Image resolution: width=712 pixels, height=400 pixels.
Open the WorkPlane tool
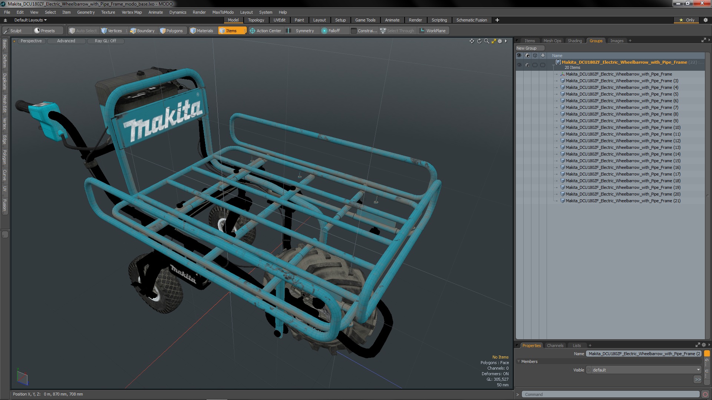(432, 31)
